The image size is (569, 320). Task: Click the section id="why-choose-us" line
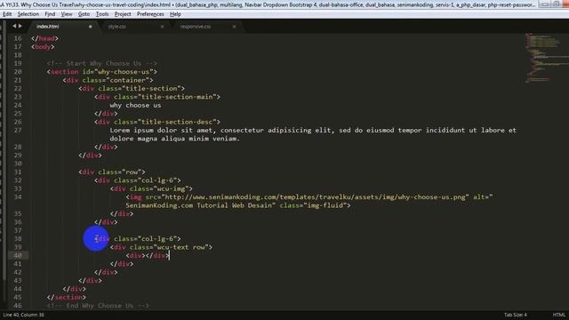tap(101, 72)
